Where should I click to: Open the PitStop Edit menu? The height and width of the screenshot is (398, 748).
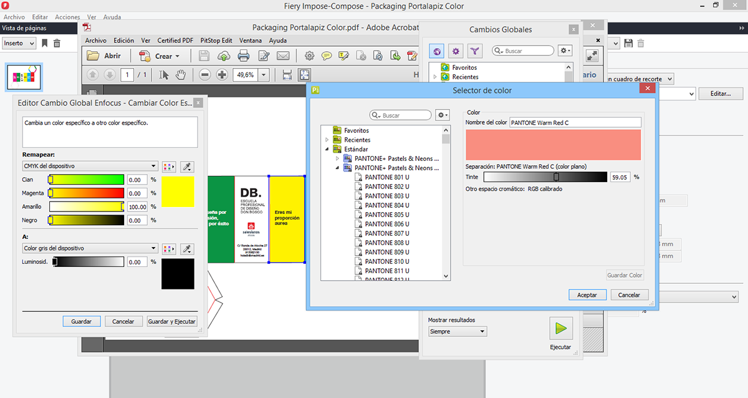click(216, 41)
